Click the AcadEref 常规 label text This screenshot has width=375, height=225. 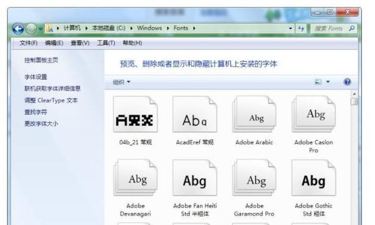coord(194,142)
